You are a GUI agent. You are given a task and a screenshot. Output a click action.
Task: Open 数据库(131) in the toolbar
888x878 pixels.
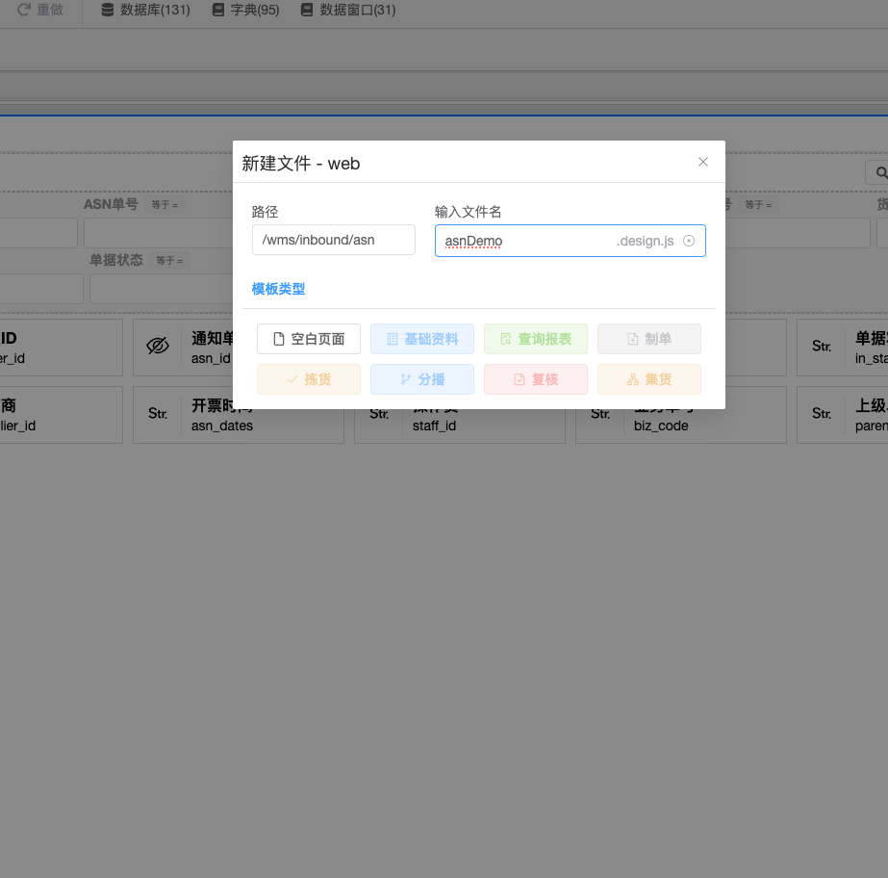point(145,10)
